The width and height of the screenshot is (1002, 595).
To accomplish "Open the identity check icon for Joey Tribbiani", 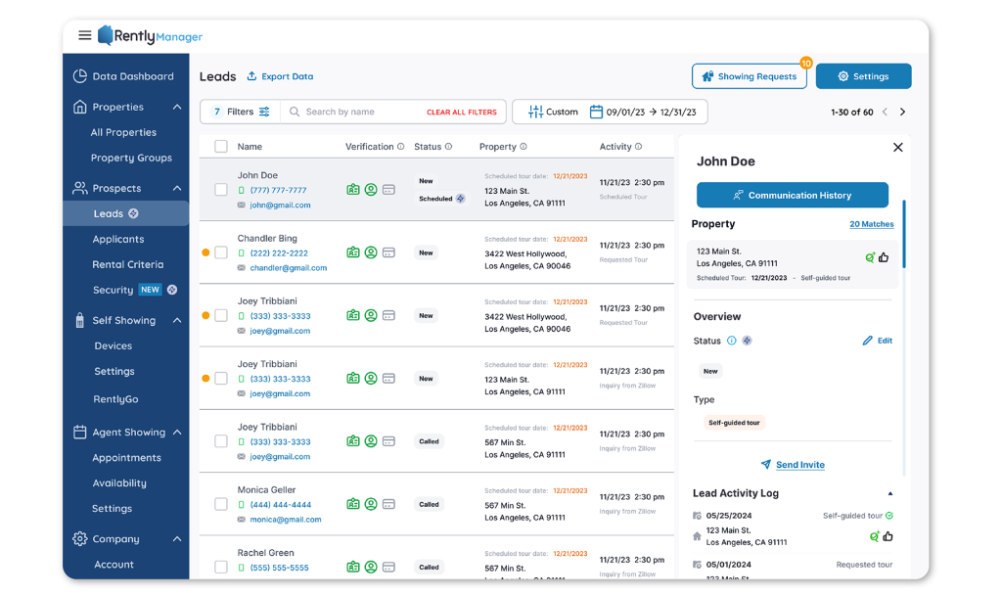I will (371, 314).
